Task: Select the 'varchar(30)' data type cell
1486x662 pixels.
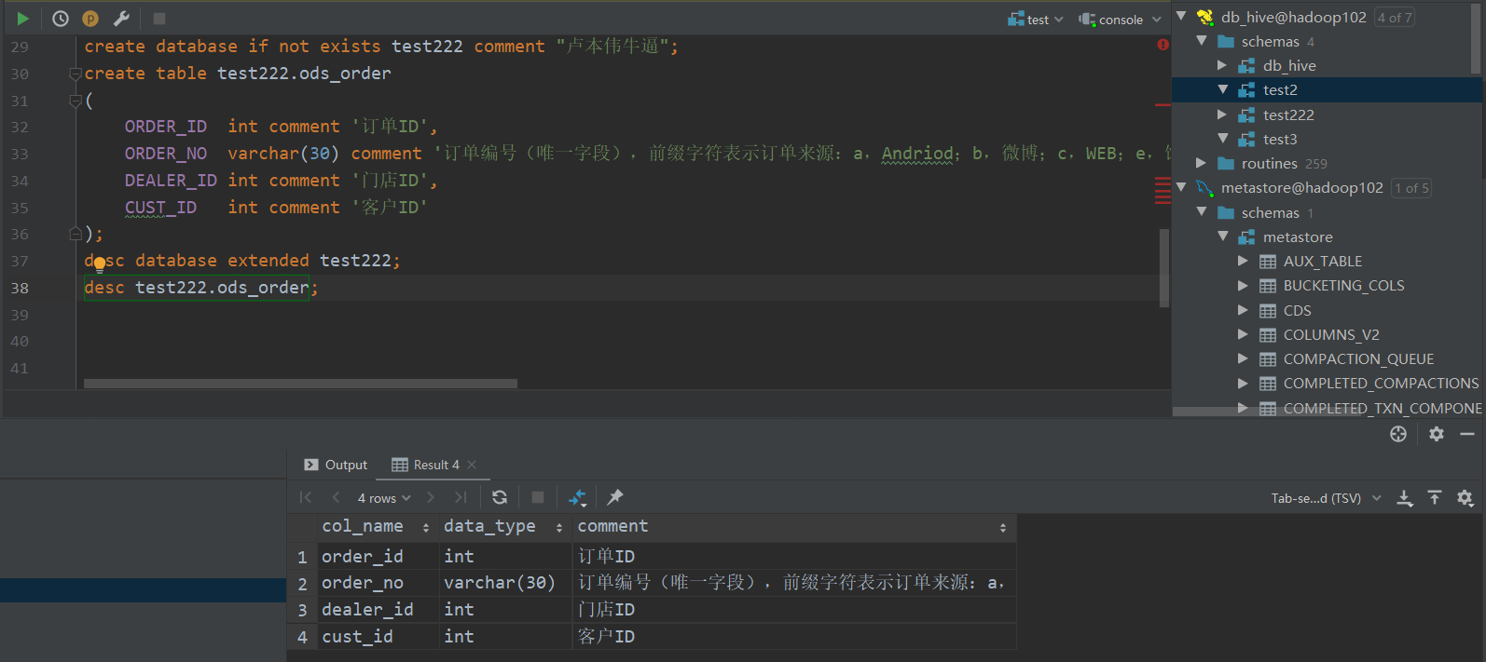Action: coord(505,583)
